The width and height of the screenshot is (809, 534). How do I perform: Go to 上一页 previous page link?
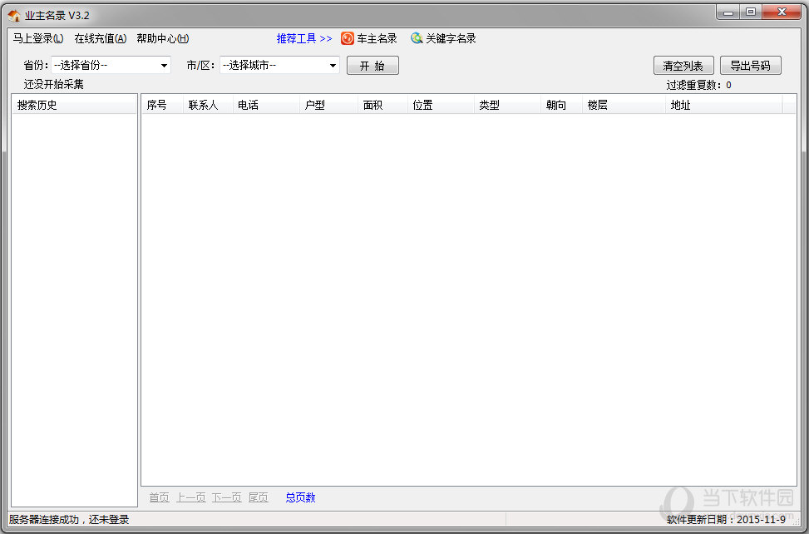click(191, 497)
